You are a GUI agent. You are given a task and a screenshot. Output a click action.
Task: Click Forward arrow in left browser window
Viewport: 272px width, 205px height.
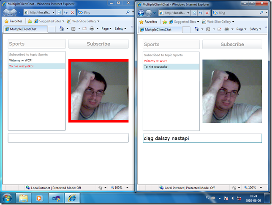coord(14,12)
